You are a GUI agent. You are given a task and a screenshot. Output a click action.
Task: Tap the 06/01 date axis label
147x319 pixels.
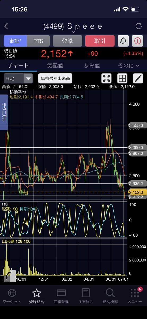pos(111,279)
